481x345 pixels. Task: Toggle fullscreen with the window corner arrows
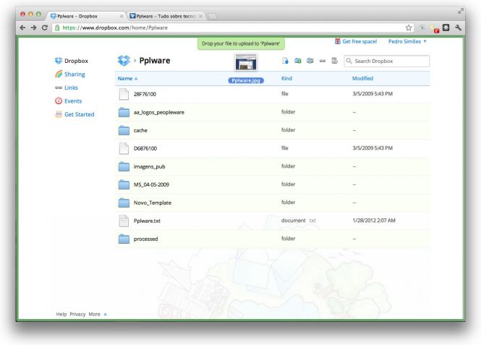pos(460,11)
